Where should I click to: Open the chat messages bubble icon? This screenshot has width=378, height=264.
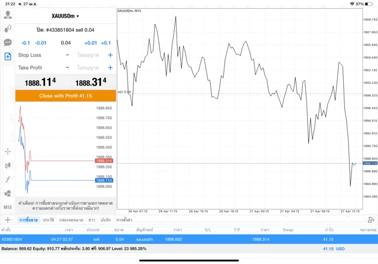point(8,43)
